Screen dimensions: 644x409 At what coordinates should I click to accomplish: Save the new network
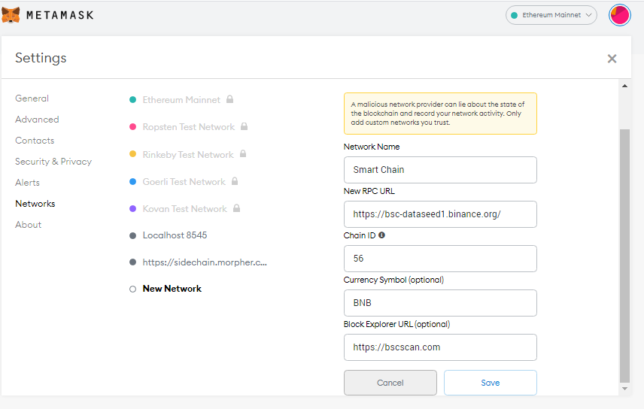[x=490, y=383]
